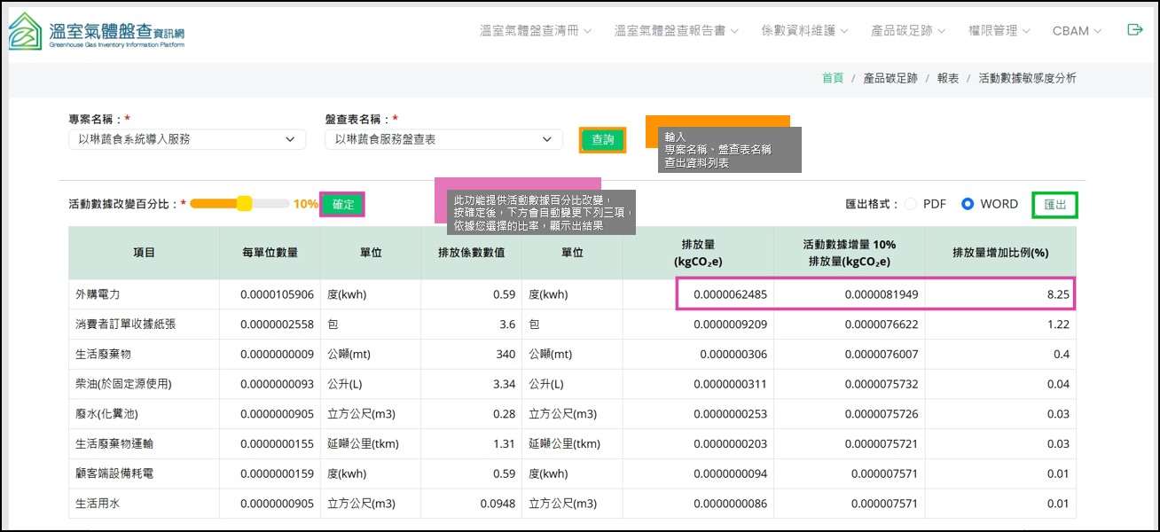Click the 排放量增加比例(%) column header
This screenshot has width=1160, height=532.
pyautogui.click(x=1000, y=253)
